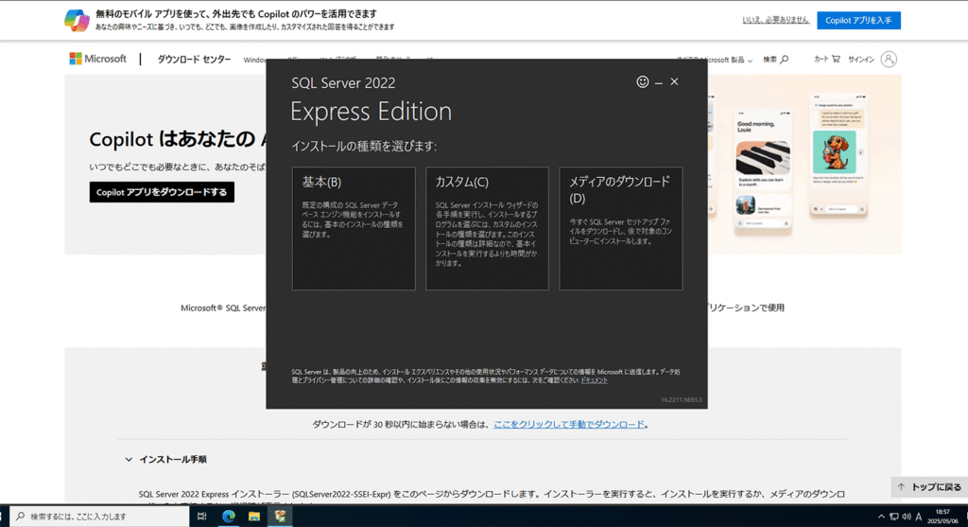Image resolution: width=968 pixels, height=527 pixels.
Task: Collapse the インストール手順 section
Action: click(x=166, y=460)
